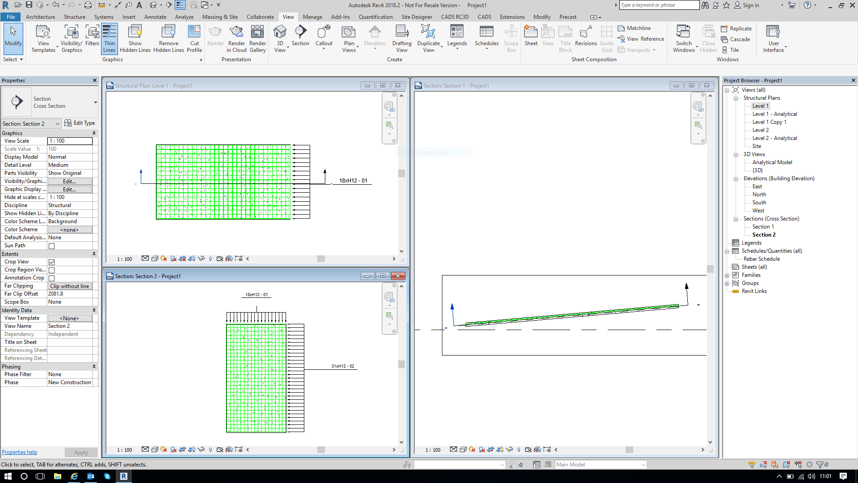858x483 pixels.
Task: Expand the Families tree node
Action: 728,275
